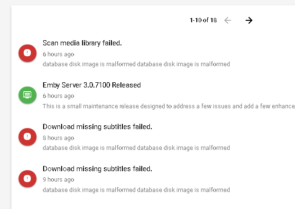The width and height of the screenshot is (295, 209).
Task: Open the subtitles failure from 9 hours ago
Action: pyautogui.click(x=97, y=169)
